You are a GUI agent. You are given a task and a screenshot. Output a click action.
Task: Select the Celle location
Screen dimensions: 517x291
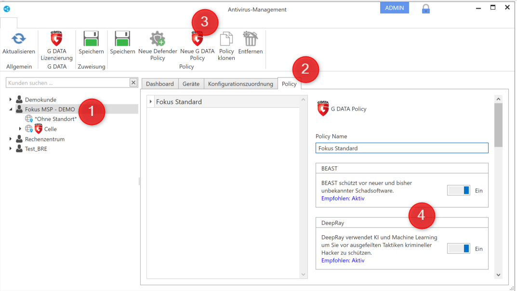tap(51, 129)
